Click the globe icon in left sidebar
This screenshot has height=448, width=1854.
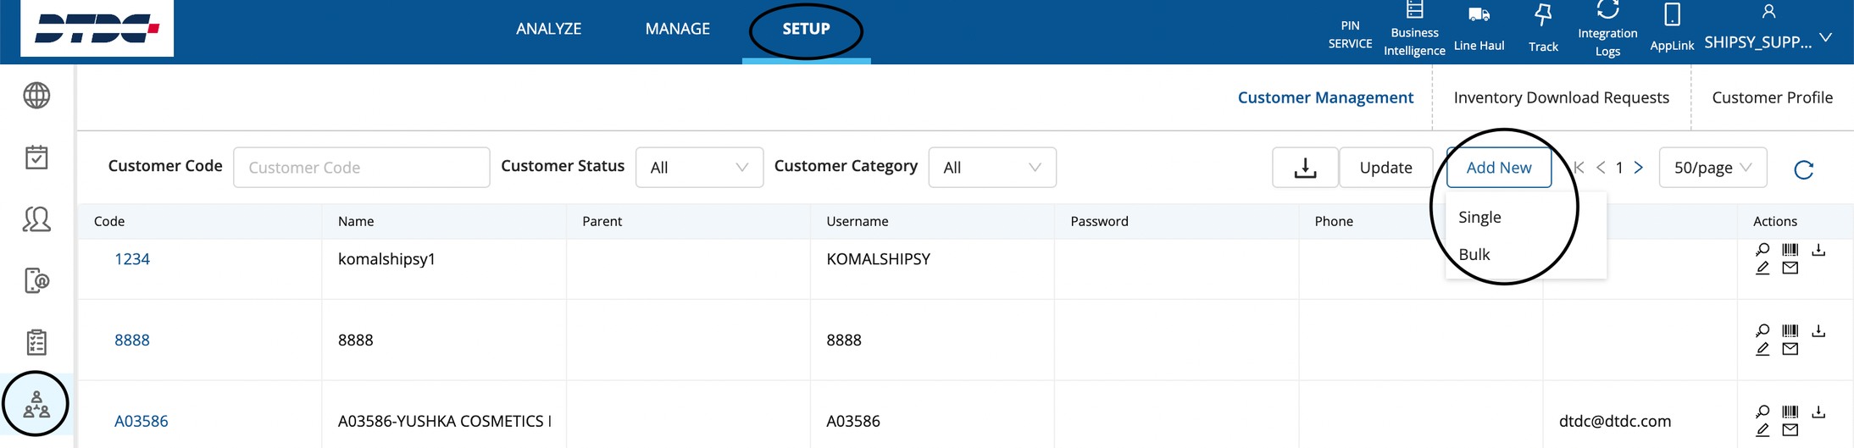36,96
